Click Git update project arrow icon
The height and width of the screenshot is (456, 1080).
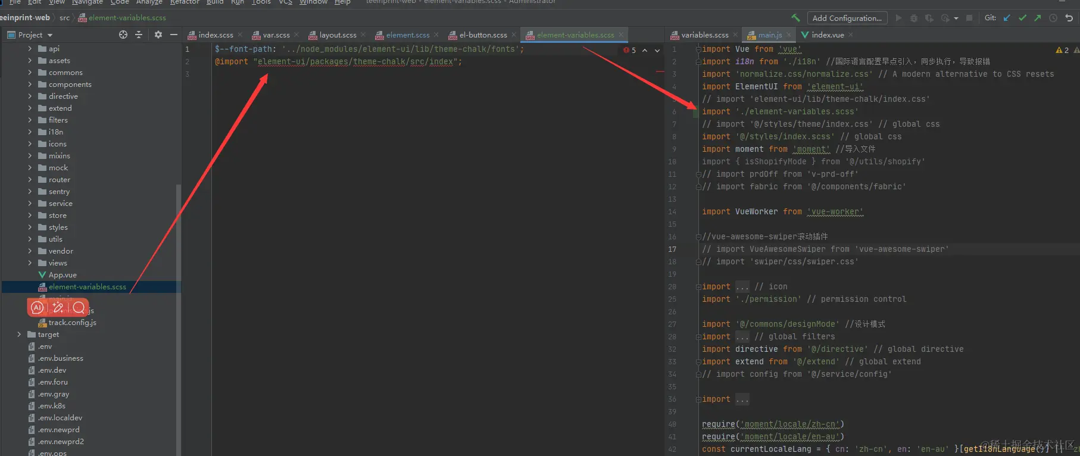[x=1007, y=18]
